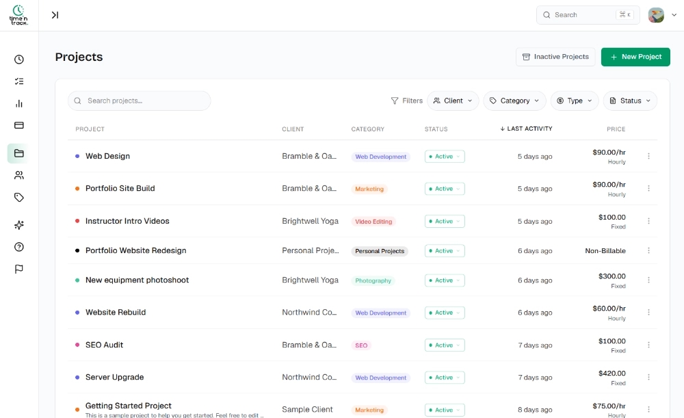Expand the account menu chevron beside avatar

coord(674,15)
